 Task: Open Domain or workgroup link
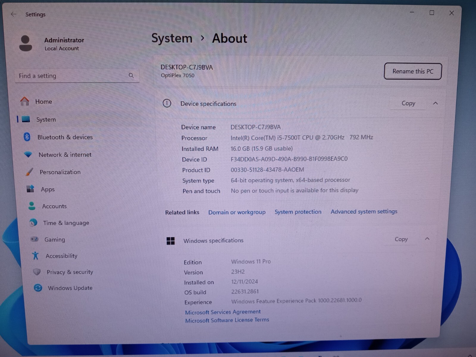tap(237, 212)
